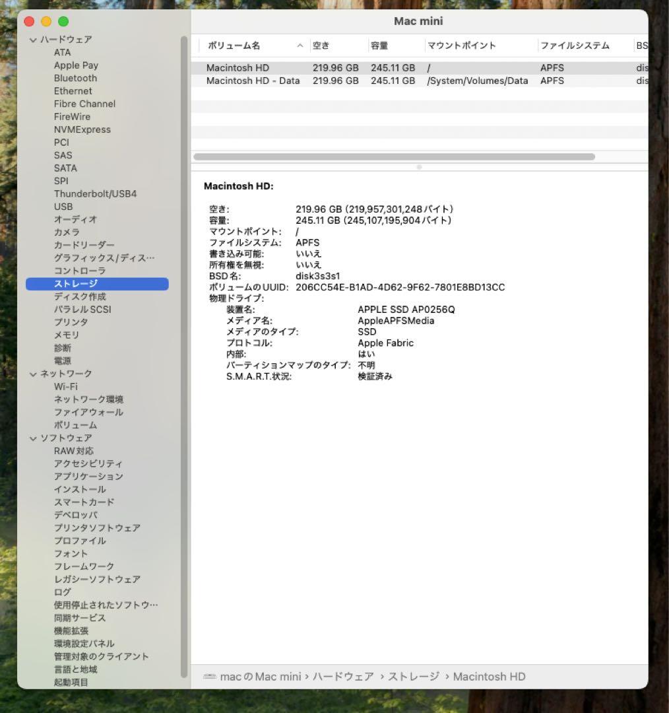This screenshot has width=669, height=713.
Task: Open ファイアウォール info
Action: pos(88,412)
